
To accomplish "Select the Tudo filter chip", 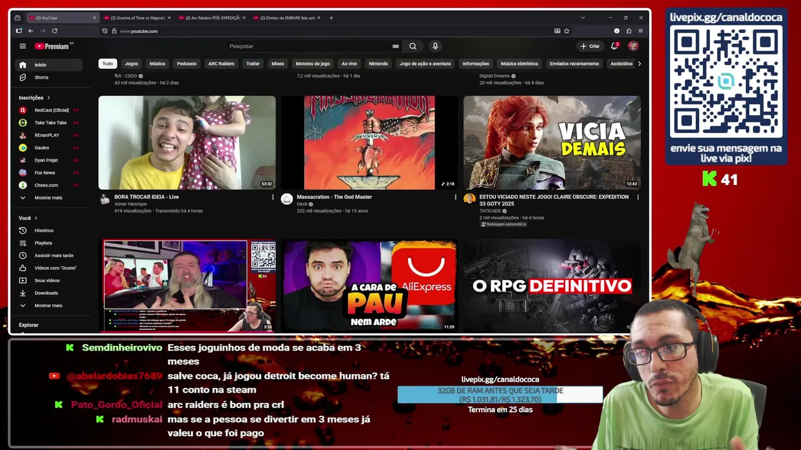I will [x=108, y=64].
